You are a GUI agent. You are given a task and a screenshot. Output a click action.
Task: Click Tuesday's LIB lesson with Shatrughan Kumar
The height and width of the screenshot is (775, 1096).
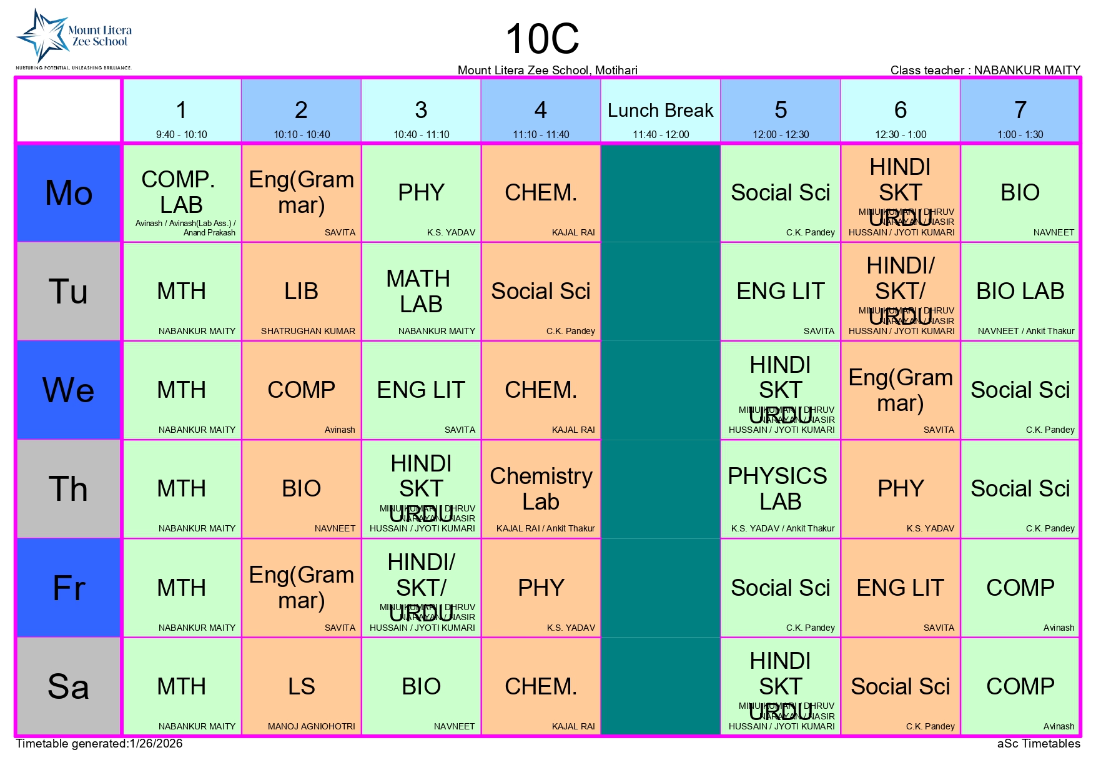302,292
